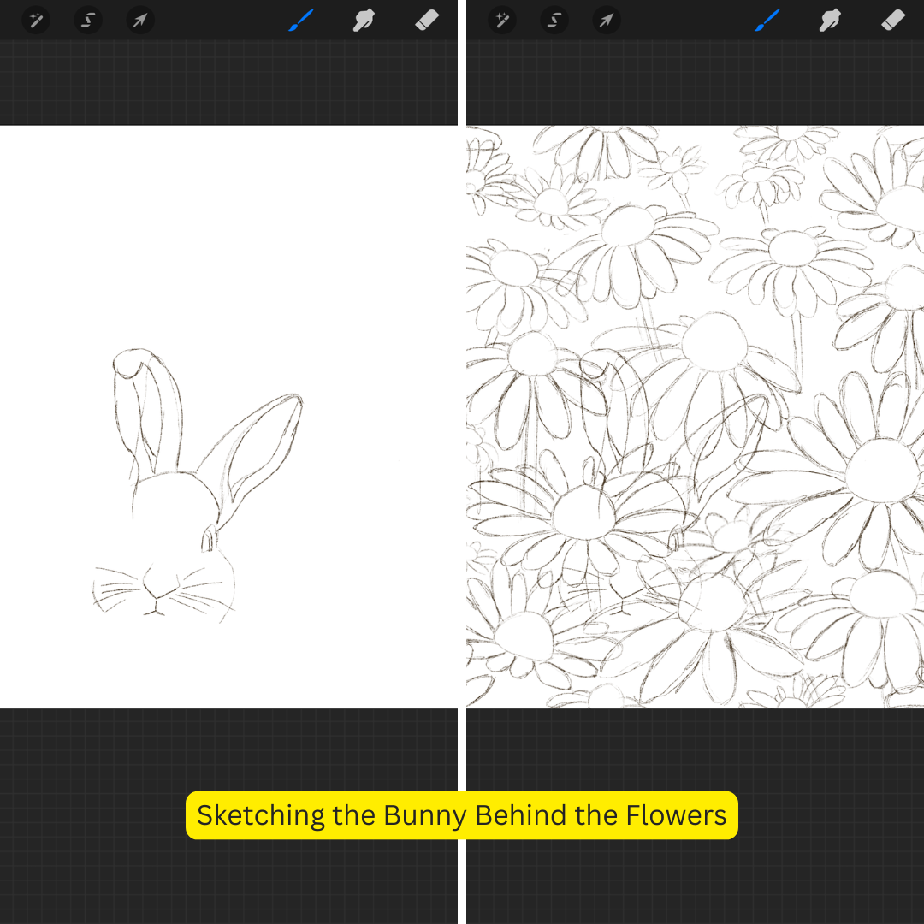Open Adjustments wand in left panel
This screenshot has width=924, height=924.
click(35, 20)
